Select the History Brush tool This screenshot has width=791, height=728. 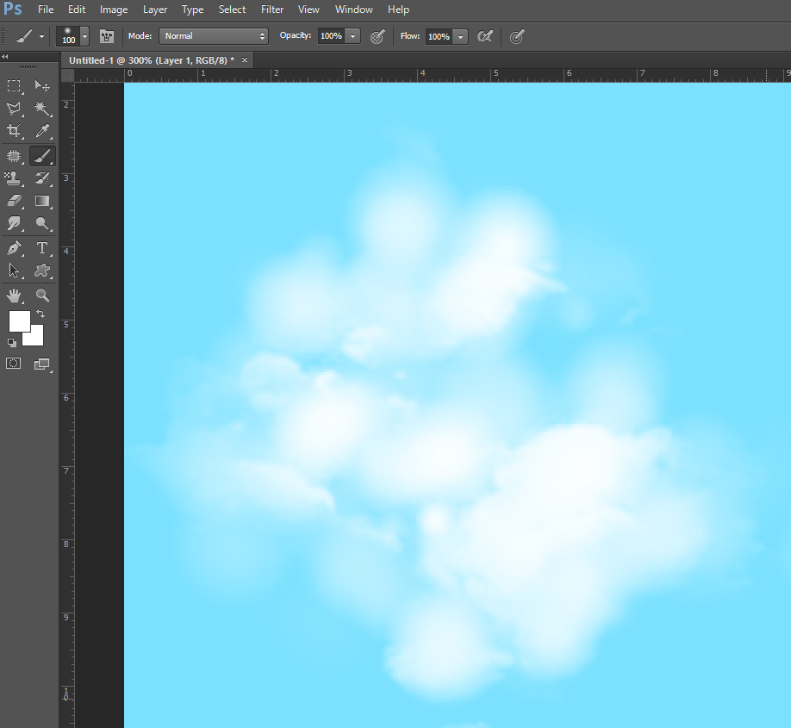click(42, 178)
